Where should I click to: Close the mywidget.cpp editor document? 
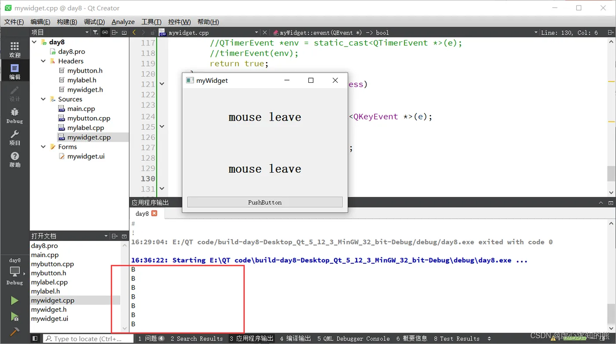[x=264, y=32]
